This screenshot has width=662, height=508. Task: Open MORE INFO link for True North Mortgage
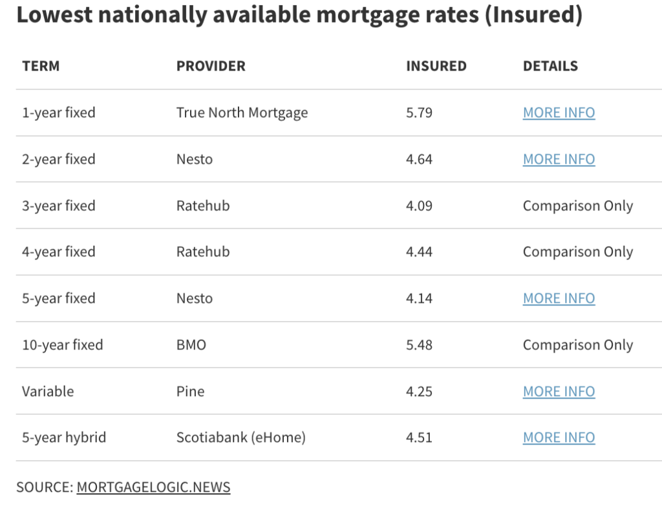pos(559,113)
